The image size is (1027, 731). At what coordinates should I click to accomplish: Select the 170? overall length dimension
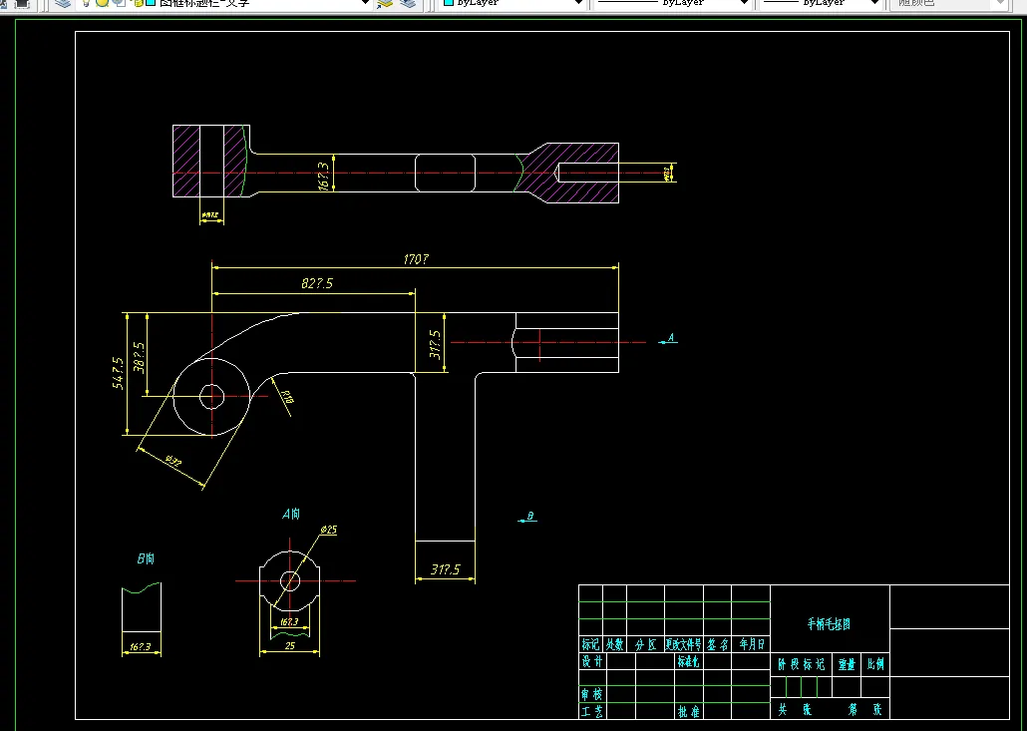click(415, 260)
